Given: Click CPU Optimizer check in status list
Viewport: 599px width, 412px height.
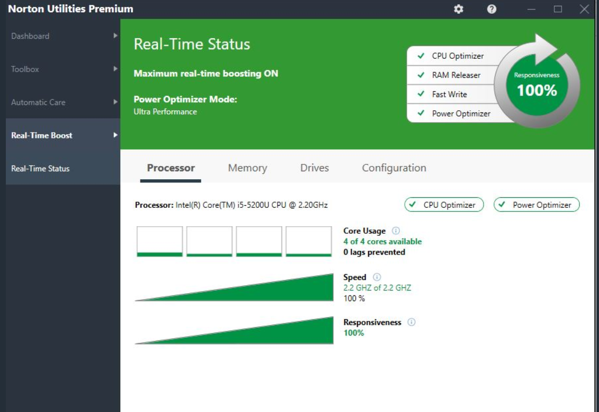Looking at the screenshot, I should pos(421,56).
